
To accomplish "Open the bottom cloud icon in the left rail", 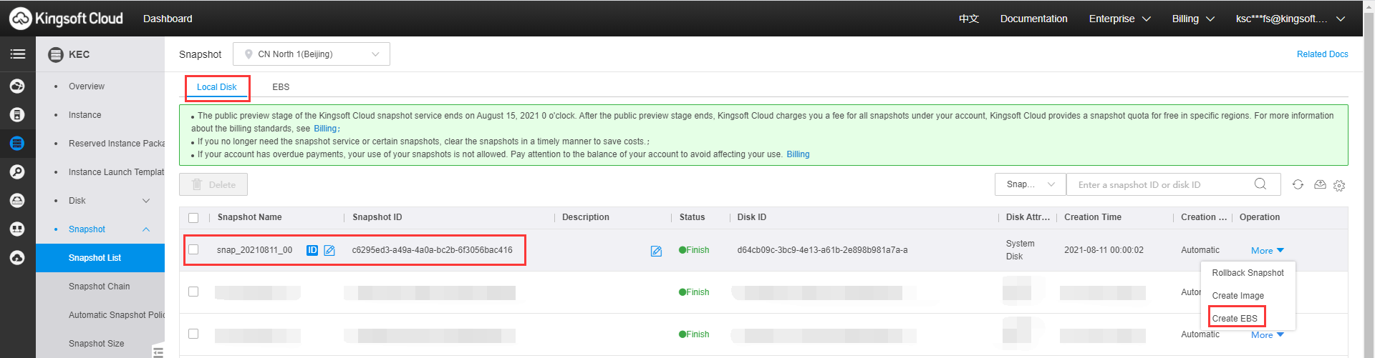I will tap(18, 258).
